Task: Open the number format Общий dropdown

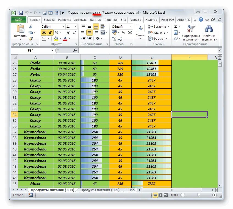Action: pyautogui.click(x=131, y=27)
